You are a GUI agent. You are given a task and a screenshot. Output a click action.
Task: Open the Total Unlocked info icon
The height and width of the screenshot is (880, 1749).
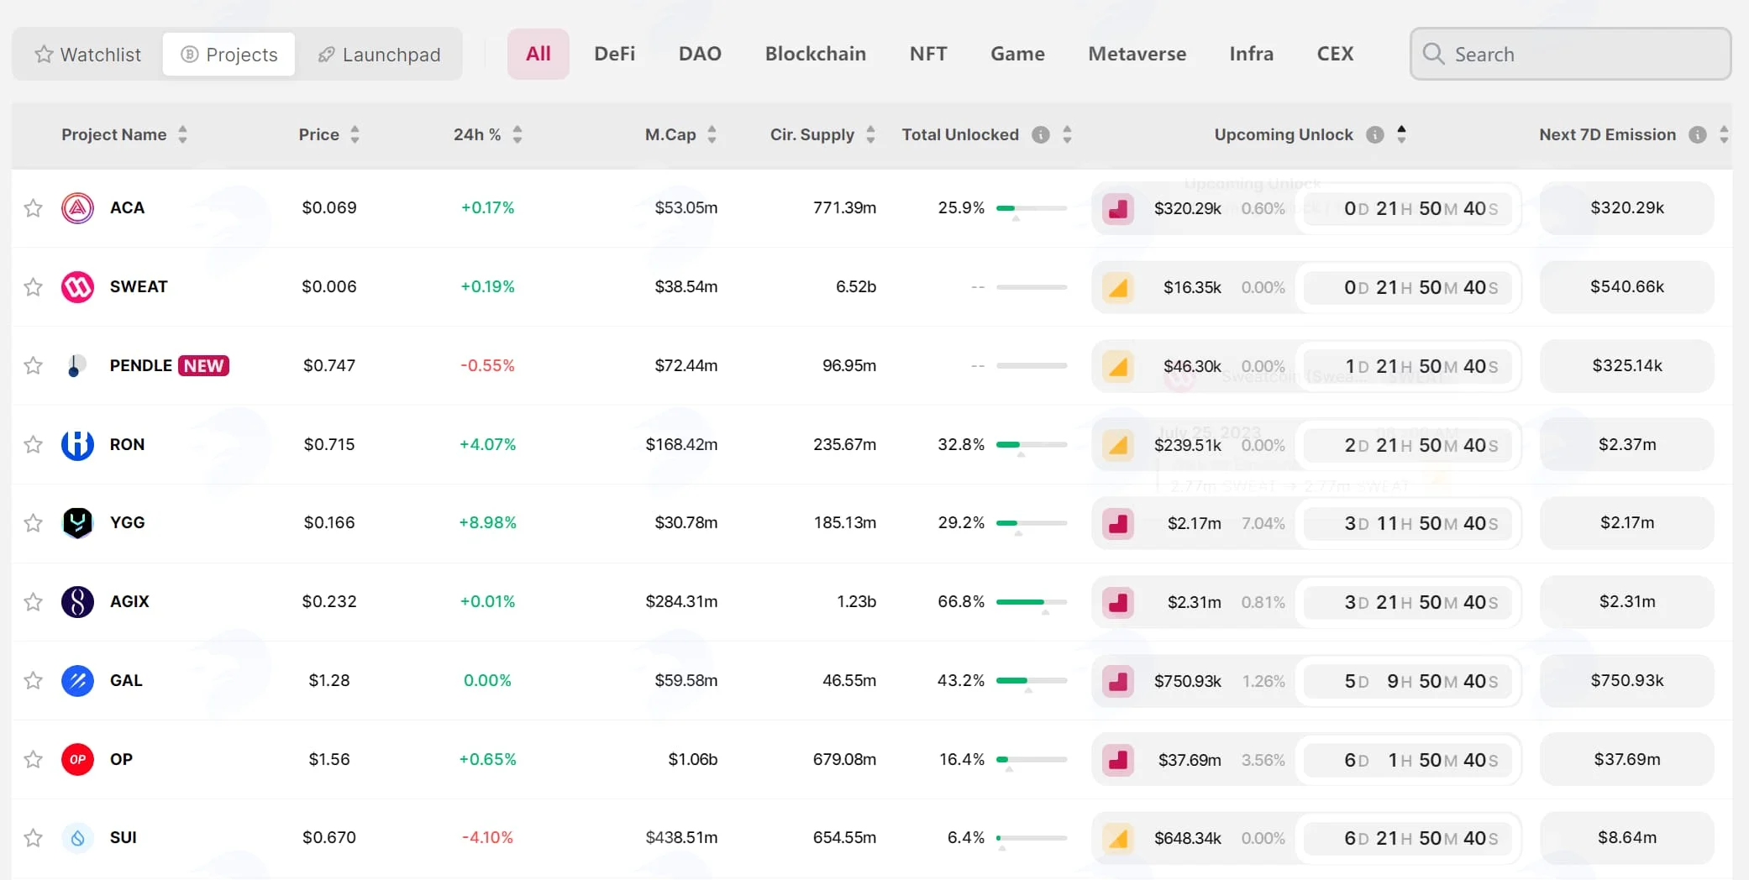pos(1041,134)
